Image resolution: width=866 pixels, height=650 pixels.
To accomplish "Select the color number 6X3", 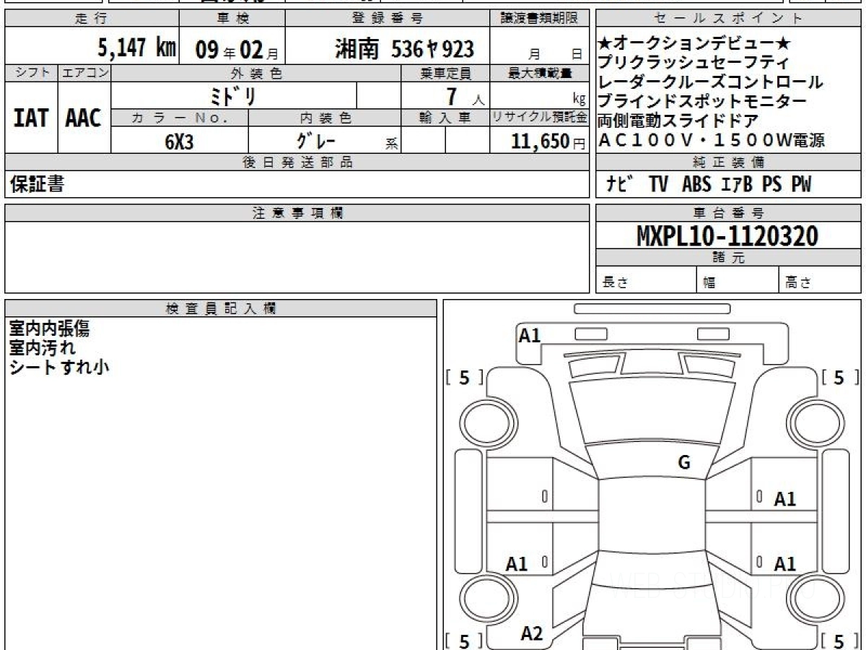I will [x=179, y=142].
